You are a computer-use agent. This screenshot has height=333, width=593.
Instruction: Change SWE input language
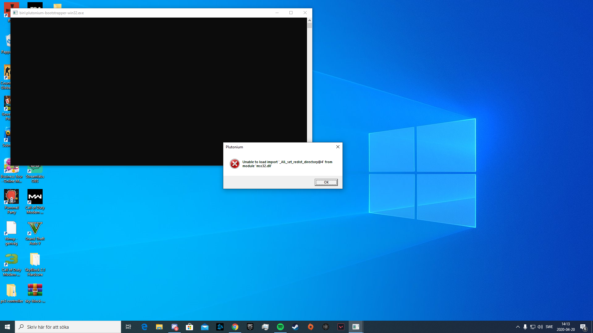point(549,327)
